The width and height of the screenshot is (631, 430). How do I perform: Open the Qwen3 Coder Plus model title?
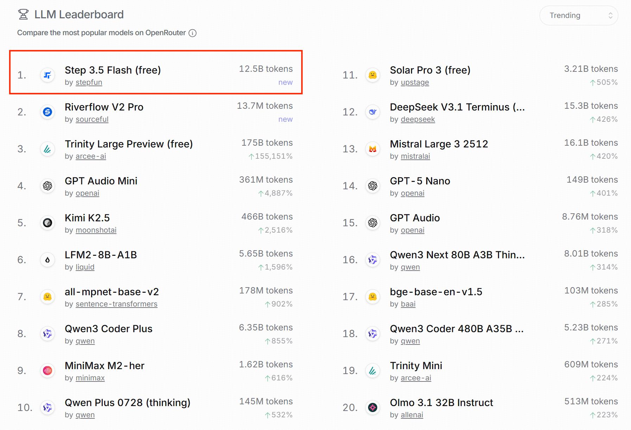coord(108,329)
